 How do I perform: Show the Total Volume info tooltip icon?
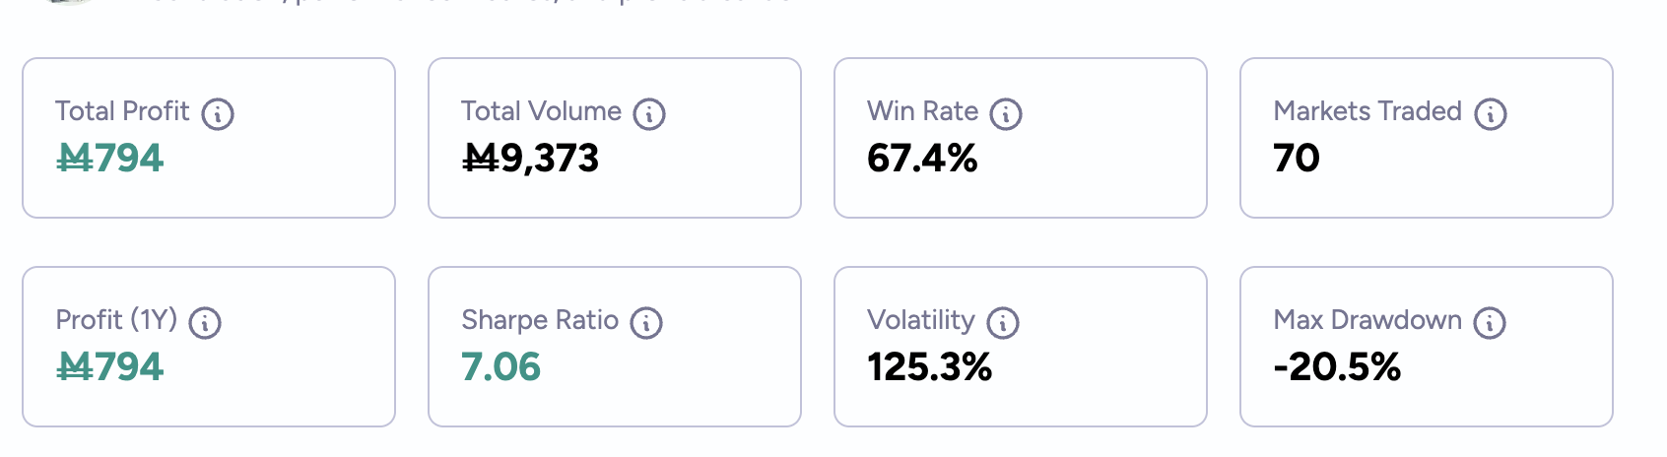pos(649,114)
